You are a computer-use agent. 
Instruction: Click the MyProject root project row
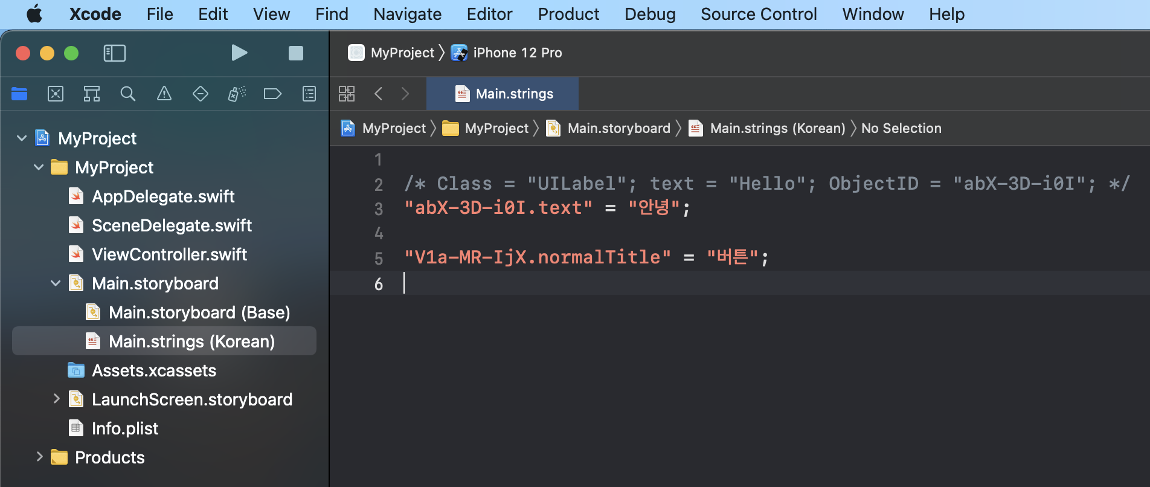[x=164, y=138]
